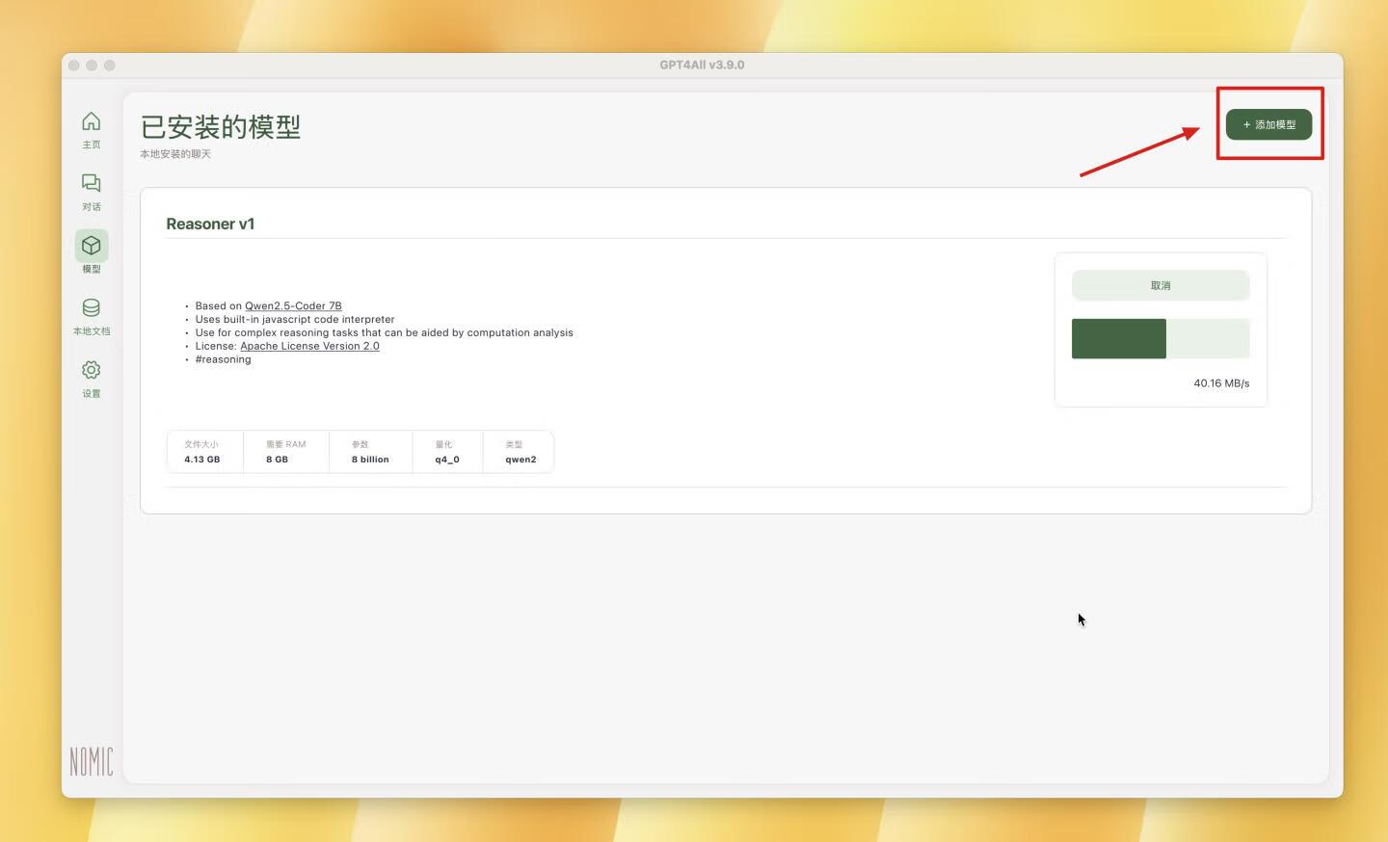Click 'Uses built-in javascript code interpreter' line

[295, 319]
